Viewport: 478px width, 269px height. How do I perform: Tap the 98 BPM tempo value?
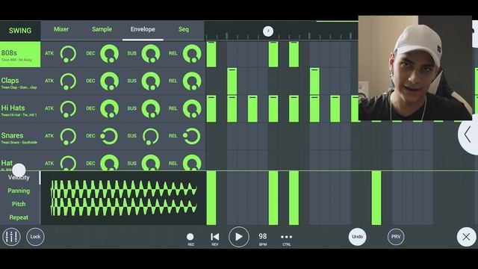tap(263, 239)
